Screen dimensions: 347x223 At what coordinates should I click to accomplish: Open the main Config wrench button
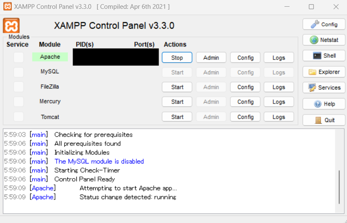coord(324,24)
